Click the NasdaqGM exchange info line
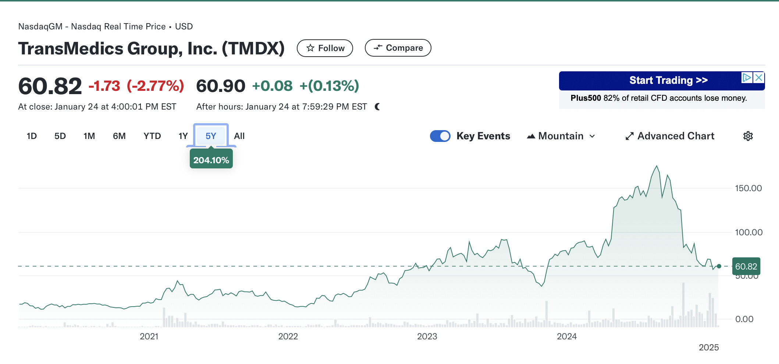The height and width of the screenshot is (364, 779). 106,26
